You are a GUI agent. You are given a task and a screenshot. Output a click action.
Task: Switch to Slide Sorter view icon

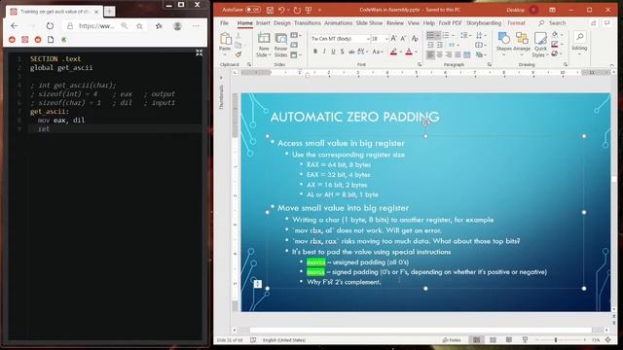click(x=493, y=340)
